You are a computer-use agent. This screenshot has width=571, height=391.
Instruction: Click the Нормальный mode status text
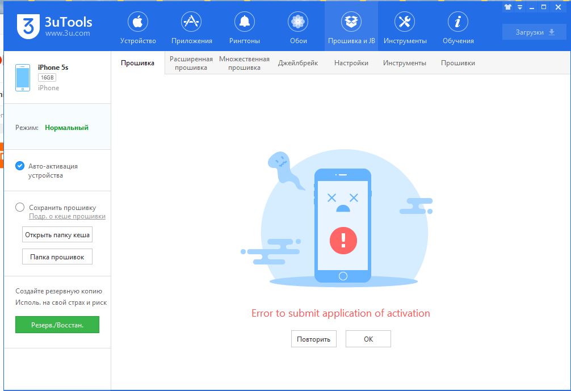click(66, 128)
